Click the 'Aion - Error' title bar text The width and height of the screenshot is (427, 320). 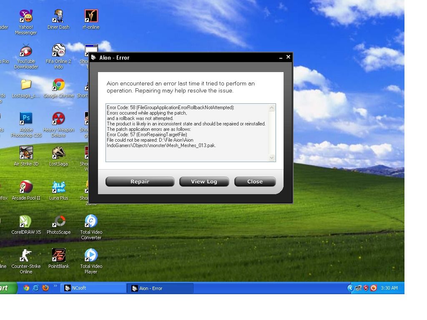[x=114, y=57]
